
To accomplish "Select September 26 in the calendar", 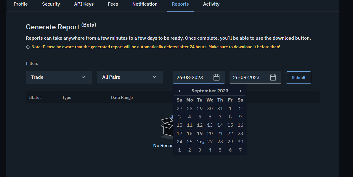I will (200, 142).
